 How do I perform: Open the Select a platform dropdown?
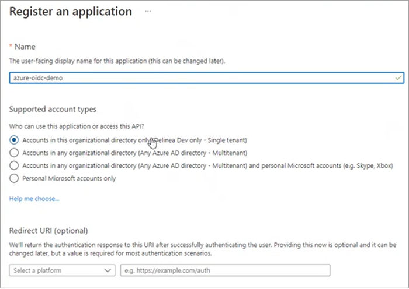click(x=62, y=270)
